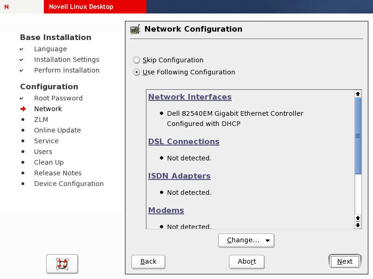The height and width of the screenshot is (279, 373).
Task: Open the Network Interfaces link
Action: click(x=190, y=97)
